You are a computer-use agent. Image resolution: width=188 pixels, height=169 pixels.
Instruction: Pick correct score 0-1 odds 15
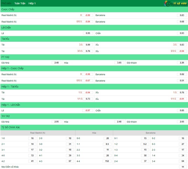pyautogui.click(x=145, y=138)
